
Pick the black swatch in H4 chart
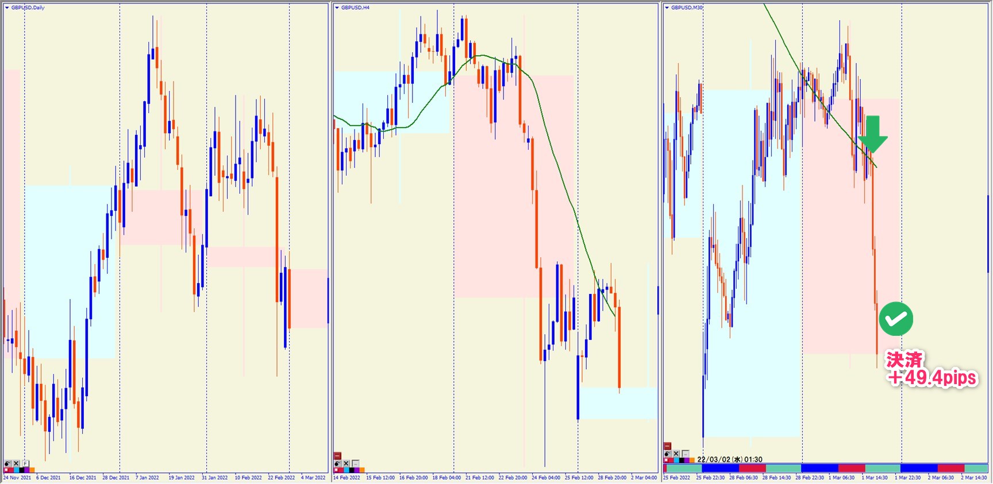pyautogui.click(x=352, y=470)
